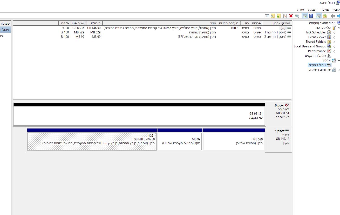
Task: Click the red X delete toolbar icon
Action: coord(291,16)
